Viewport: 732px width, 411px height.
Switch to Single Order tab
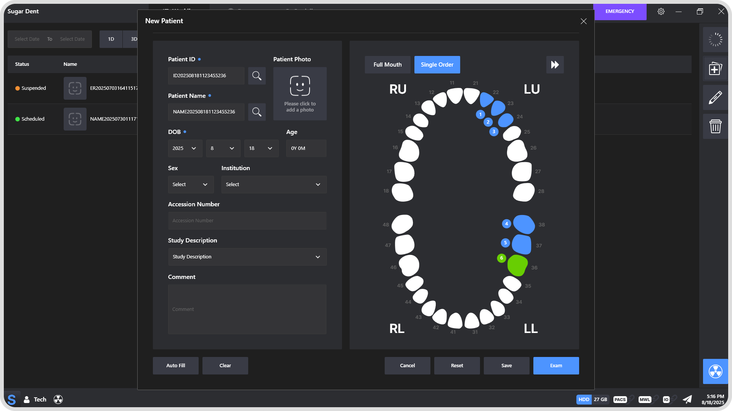click(x=437, y=65)
